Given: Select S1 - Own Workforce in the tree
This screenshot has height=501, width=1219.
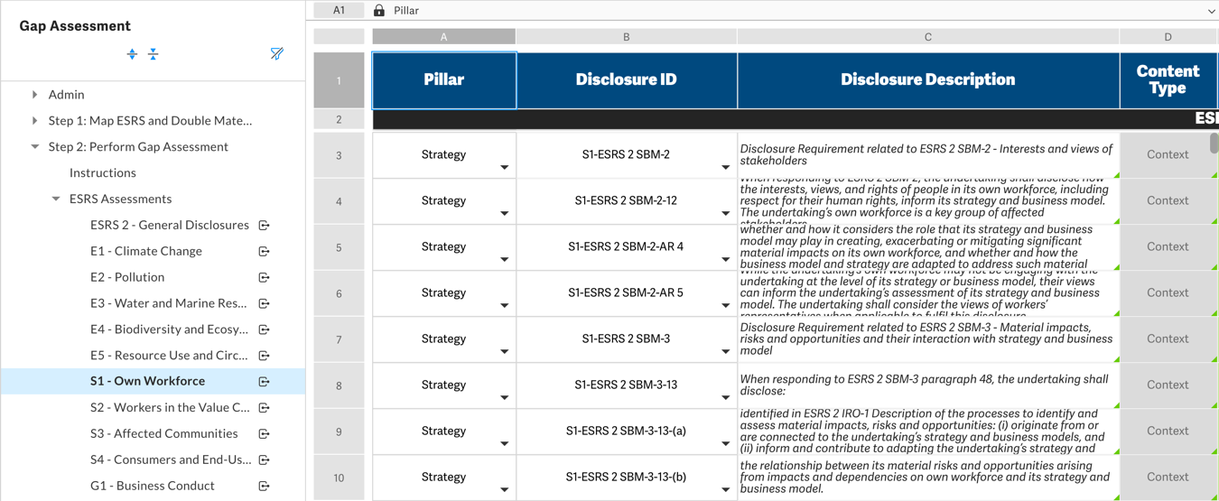Looking at the screenshot, I should point(147,381).
